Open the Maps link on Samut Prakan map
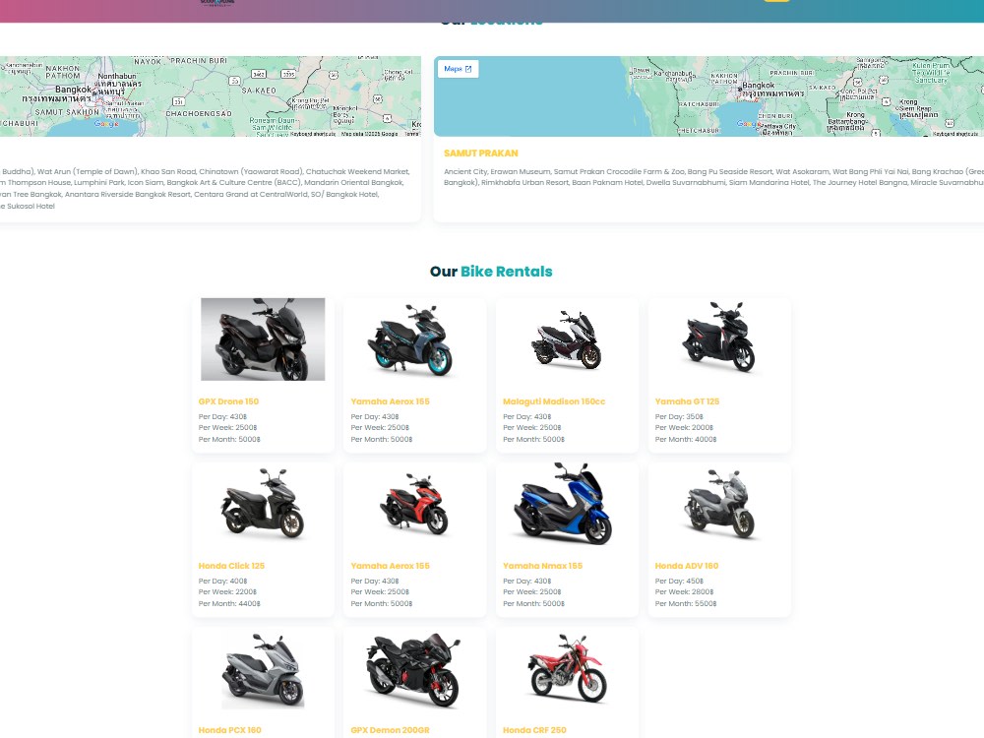The image size is (984, 738). pos(458,69)
